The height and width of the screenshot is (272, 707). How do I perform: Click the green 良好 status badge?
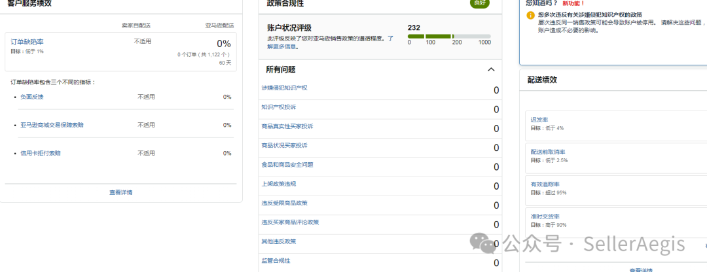(479, 3)
